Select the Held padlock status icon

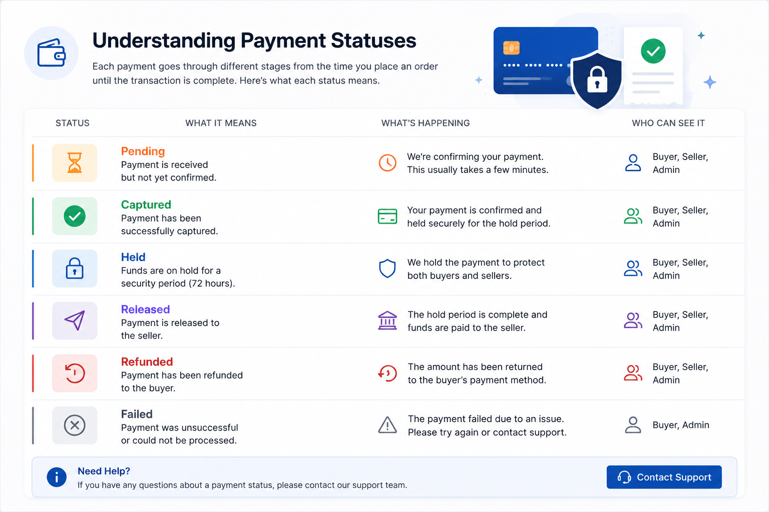coord(75,268)
